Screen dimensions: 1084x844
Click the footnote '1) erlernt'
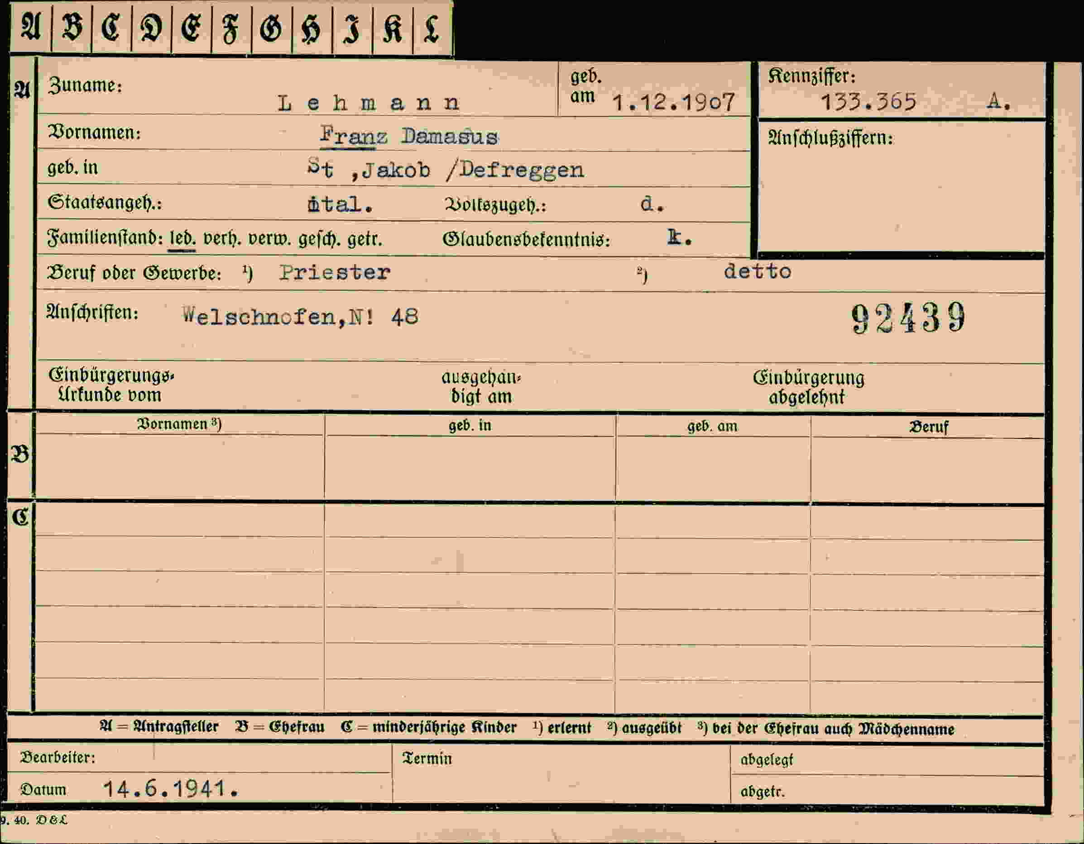562,727
